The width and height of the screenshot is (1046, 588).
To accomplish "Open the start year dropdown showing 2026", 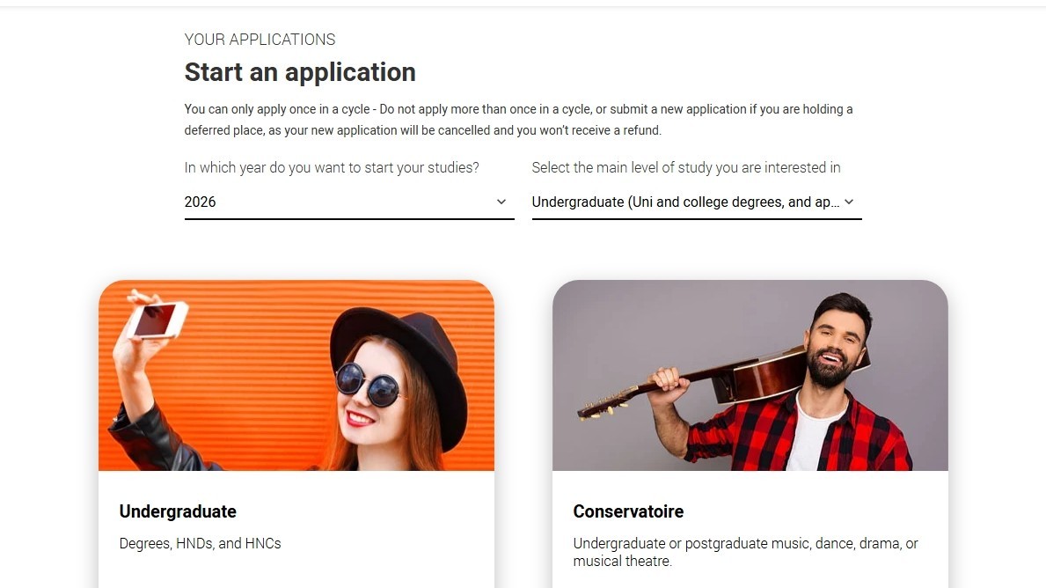I will pyautogui.click(x=348, y=202).
